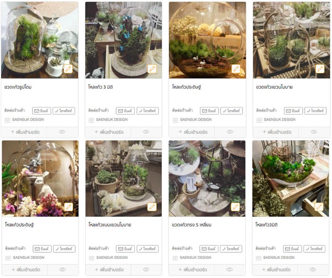Add โหลแก้วแบบแขวนโมบาย to board
The height and width of the screenshot is (278, 332).
109,270
